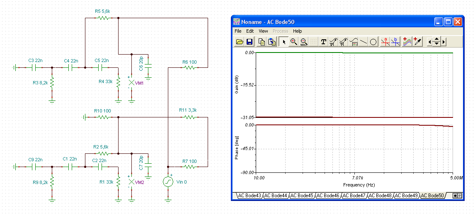Click the window title bar application icon
475x215 pixels.
pyautogui.click(x=237, y=22)
